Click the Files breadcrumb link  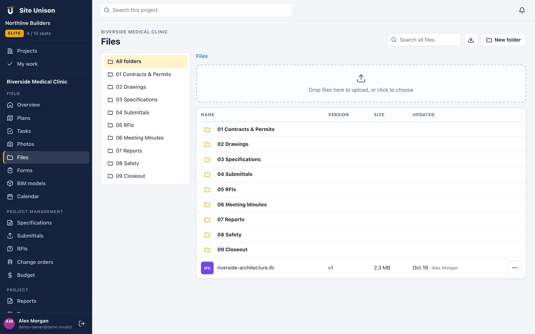tap(202, 56)
